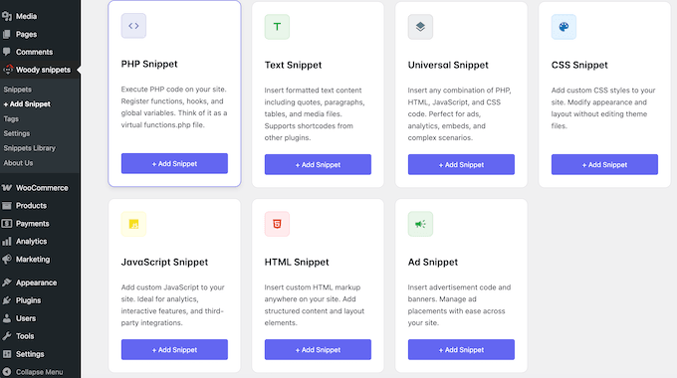
Task: Open Snippets Library submenu item
Action: pos(29,148)
